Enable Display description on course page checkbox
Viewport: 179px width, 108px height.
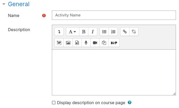pyautogui.click(x=54, y=103)
